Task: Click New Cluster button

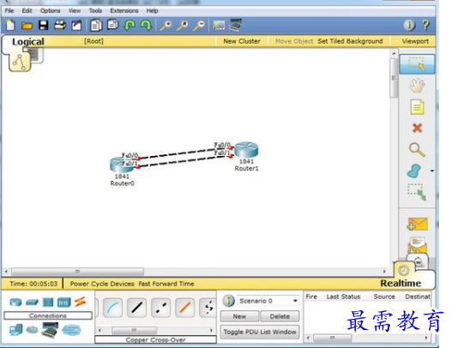Action: tap(242, 41)
